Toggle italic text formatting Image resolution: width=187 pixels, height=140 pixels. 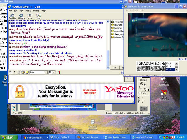click(14, 72)
